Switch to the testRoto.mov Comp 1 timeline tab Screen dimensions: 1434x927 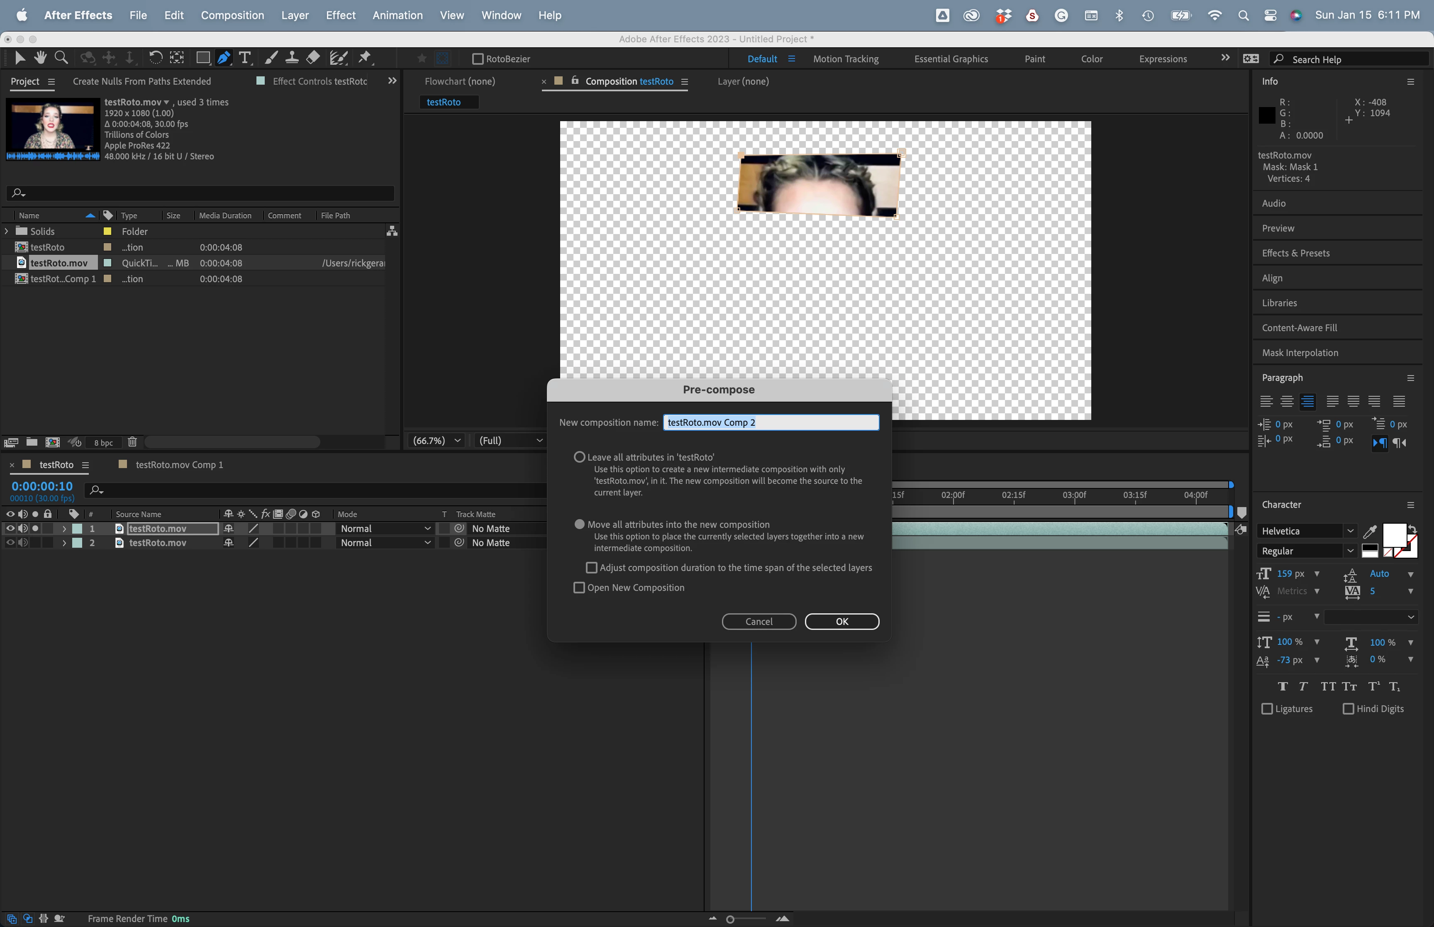[x=179, y=465]
